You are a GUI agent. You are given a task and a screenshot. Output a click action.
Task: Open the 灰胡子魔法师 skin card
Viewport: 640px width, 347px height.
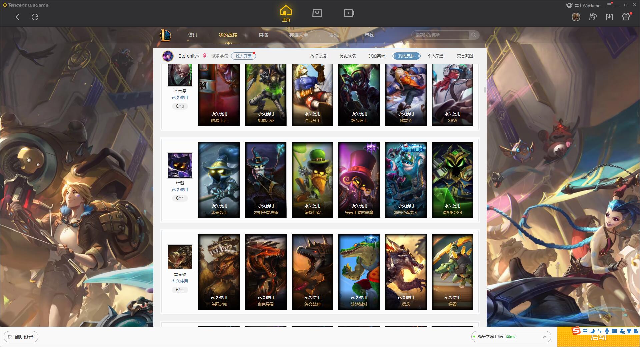[x=266, y=180]
